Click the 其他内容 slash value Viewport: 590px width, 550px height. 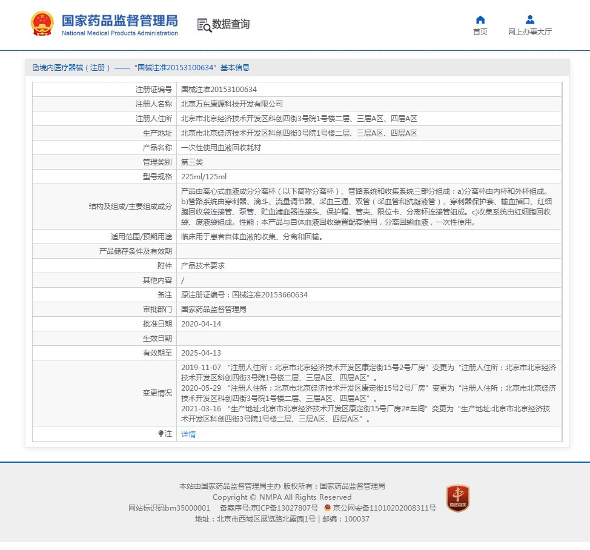182,280
